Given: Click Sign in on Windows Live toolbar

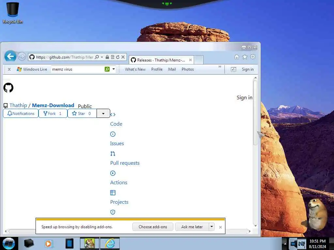Looking at the screenshot, I should click(x=248, y=69).
